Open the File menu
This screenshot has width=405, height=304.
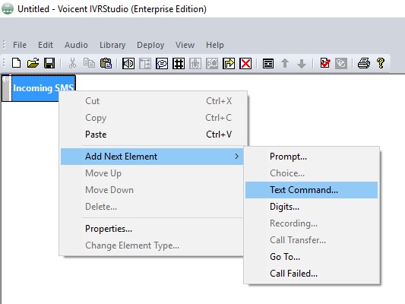(x=20, y=45)
